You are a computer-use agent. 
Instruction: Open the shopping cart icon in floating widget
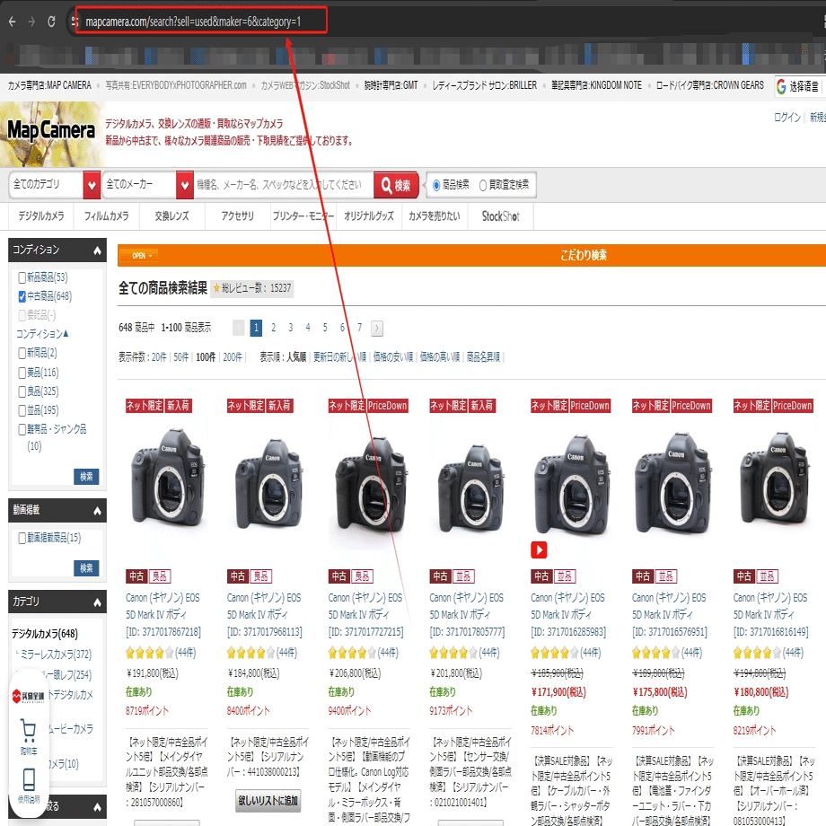pos(28,730)
